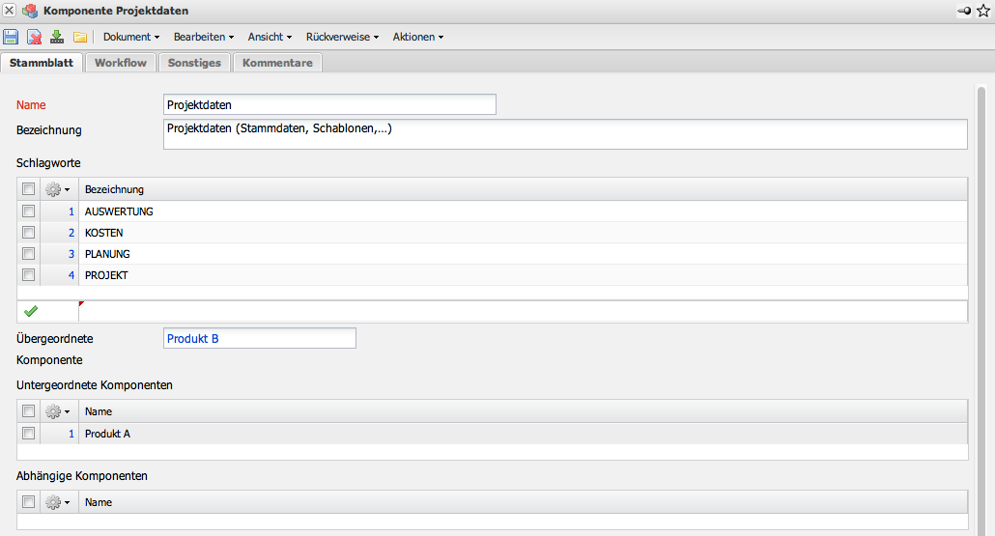
Task: Open the Rückverweise dropdown menu
Action: [x=342, y=37]
